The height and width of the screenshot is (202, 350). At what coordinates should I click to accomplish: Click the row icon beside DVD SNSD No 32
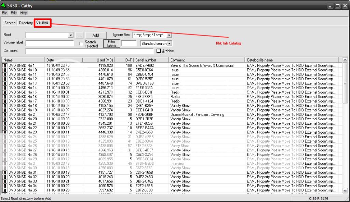pos(5,177)
